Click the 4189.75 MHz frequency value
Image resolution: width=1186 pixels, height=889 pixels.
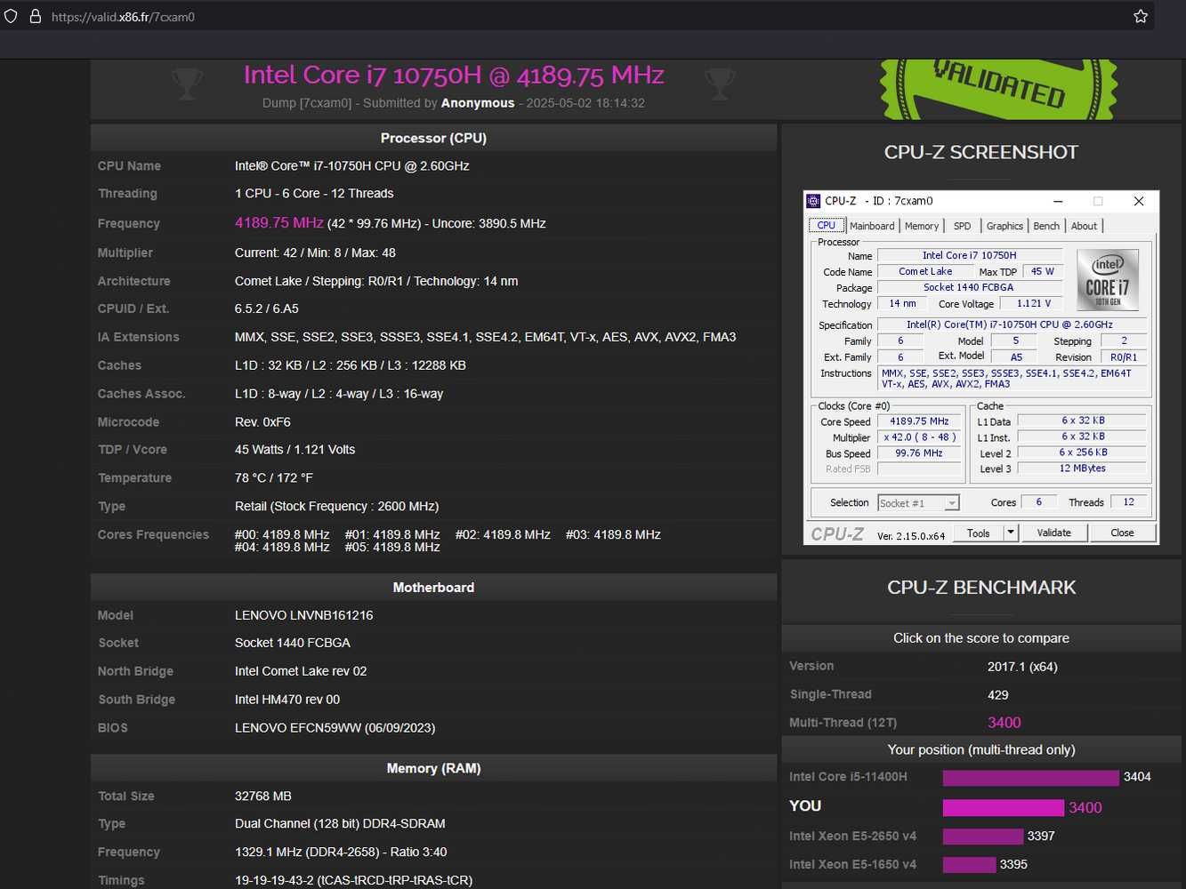coord(278,222)
